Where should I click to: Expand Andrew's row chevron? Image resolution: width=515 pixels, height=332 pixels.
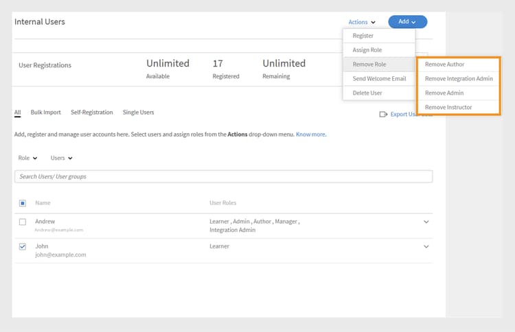pos(426,222)
